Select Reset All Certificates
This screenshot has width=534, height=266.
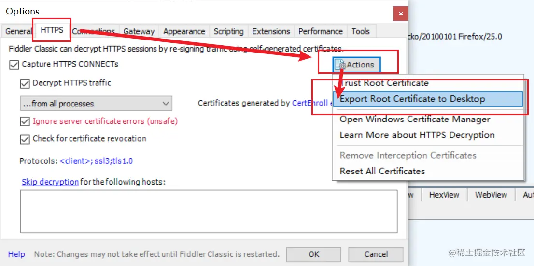coord(428,171)
